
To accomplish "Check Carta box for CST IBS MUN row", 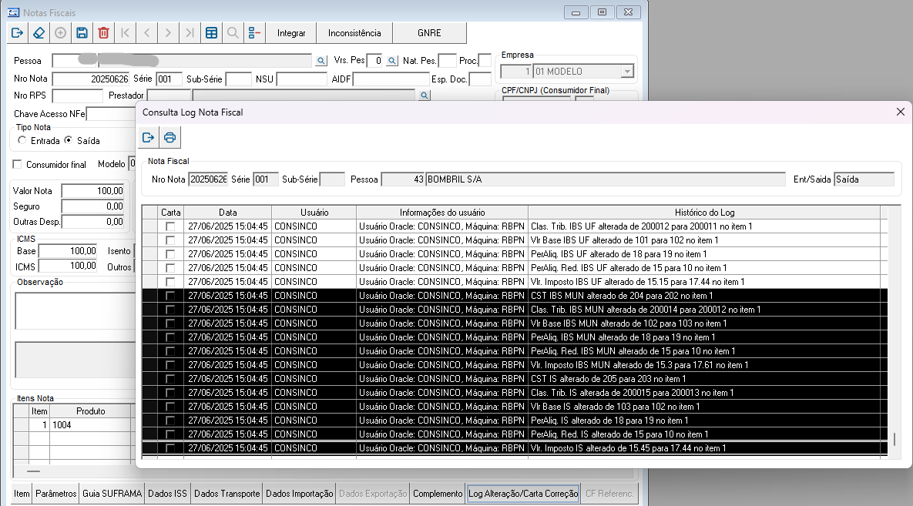I will [170, 296].
